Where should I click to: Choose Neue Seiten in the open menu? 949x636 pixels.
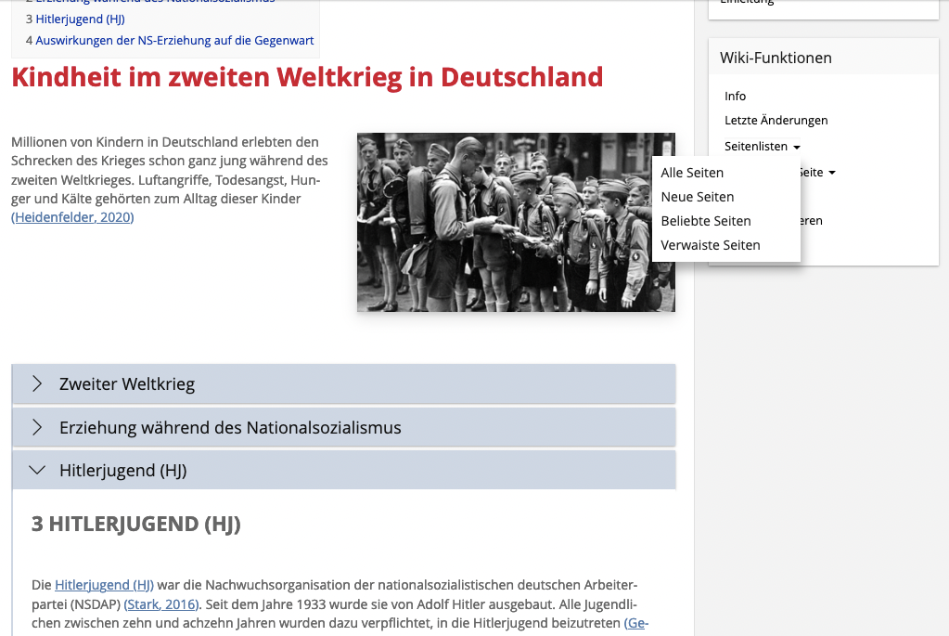697,197
